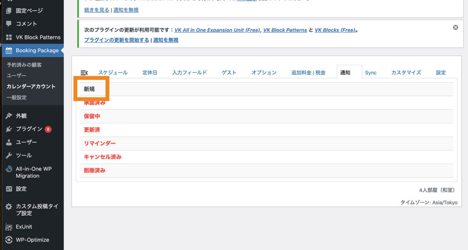Open 予約済みの顧客 submenu item
The width and height of the screenshot is (468, 250).
click(x=24, y=65)
